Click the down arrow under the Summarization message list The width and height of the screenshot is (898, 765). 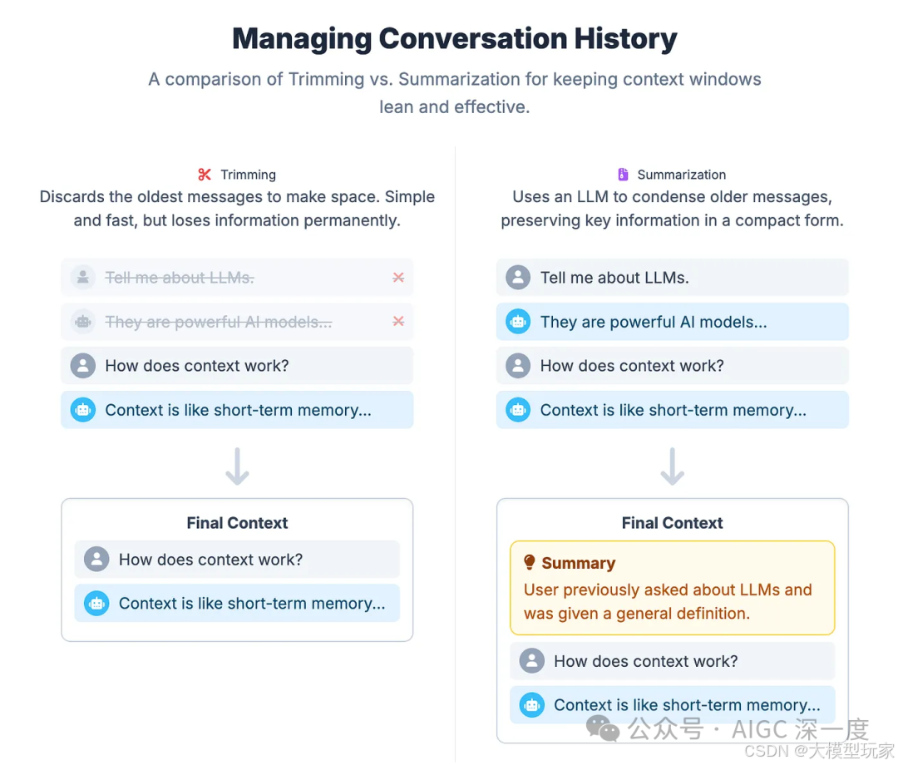(673, 466)
